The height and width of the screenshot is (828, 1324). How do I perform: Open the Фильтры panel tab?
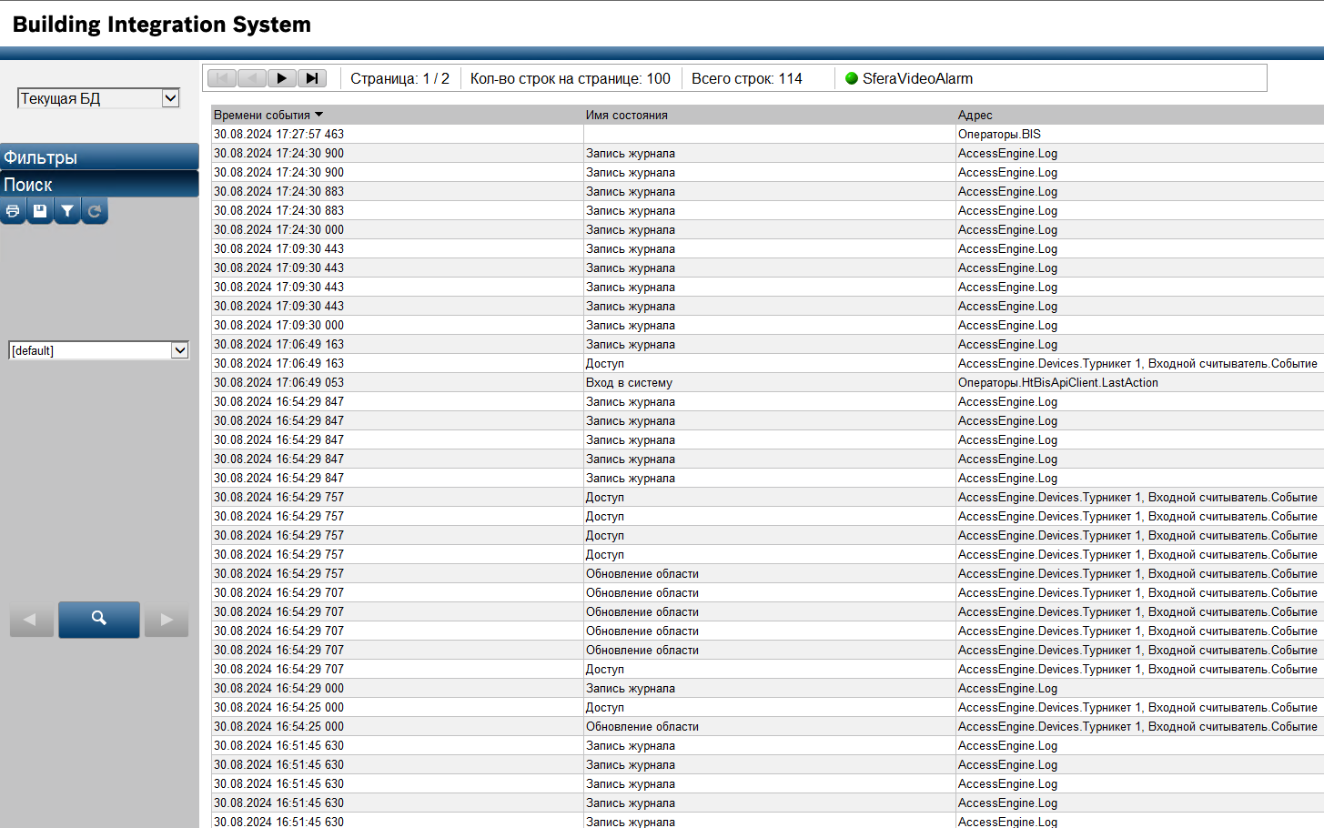pyautogui.click(x=99, y=157)
